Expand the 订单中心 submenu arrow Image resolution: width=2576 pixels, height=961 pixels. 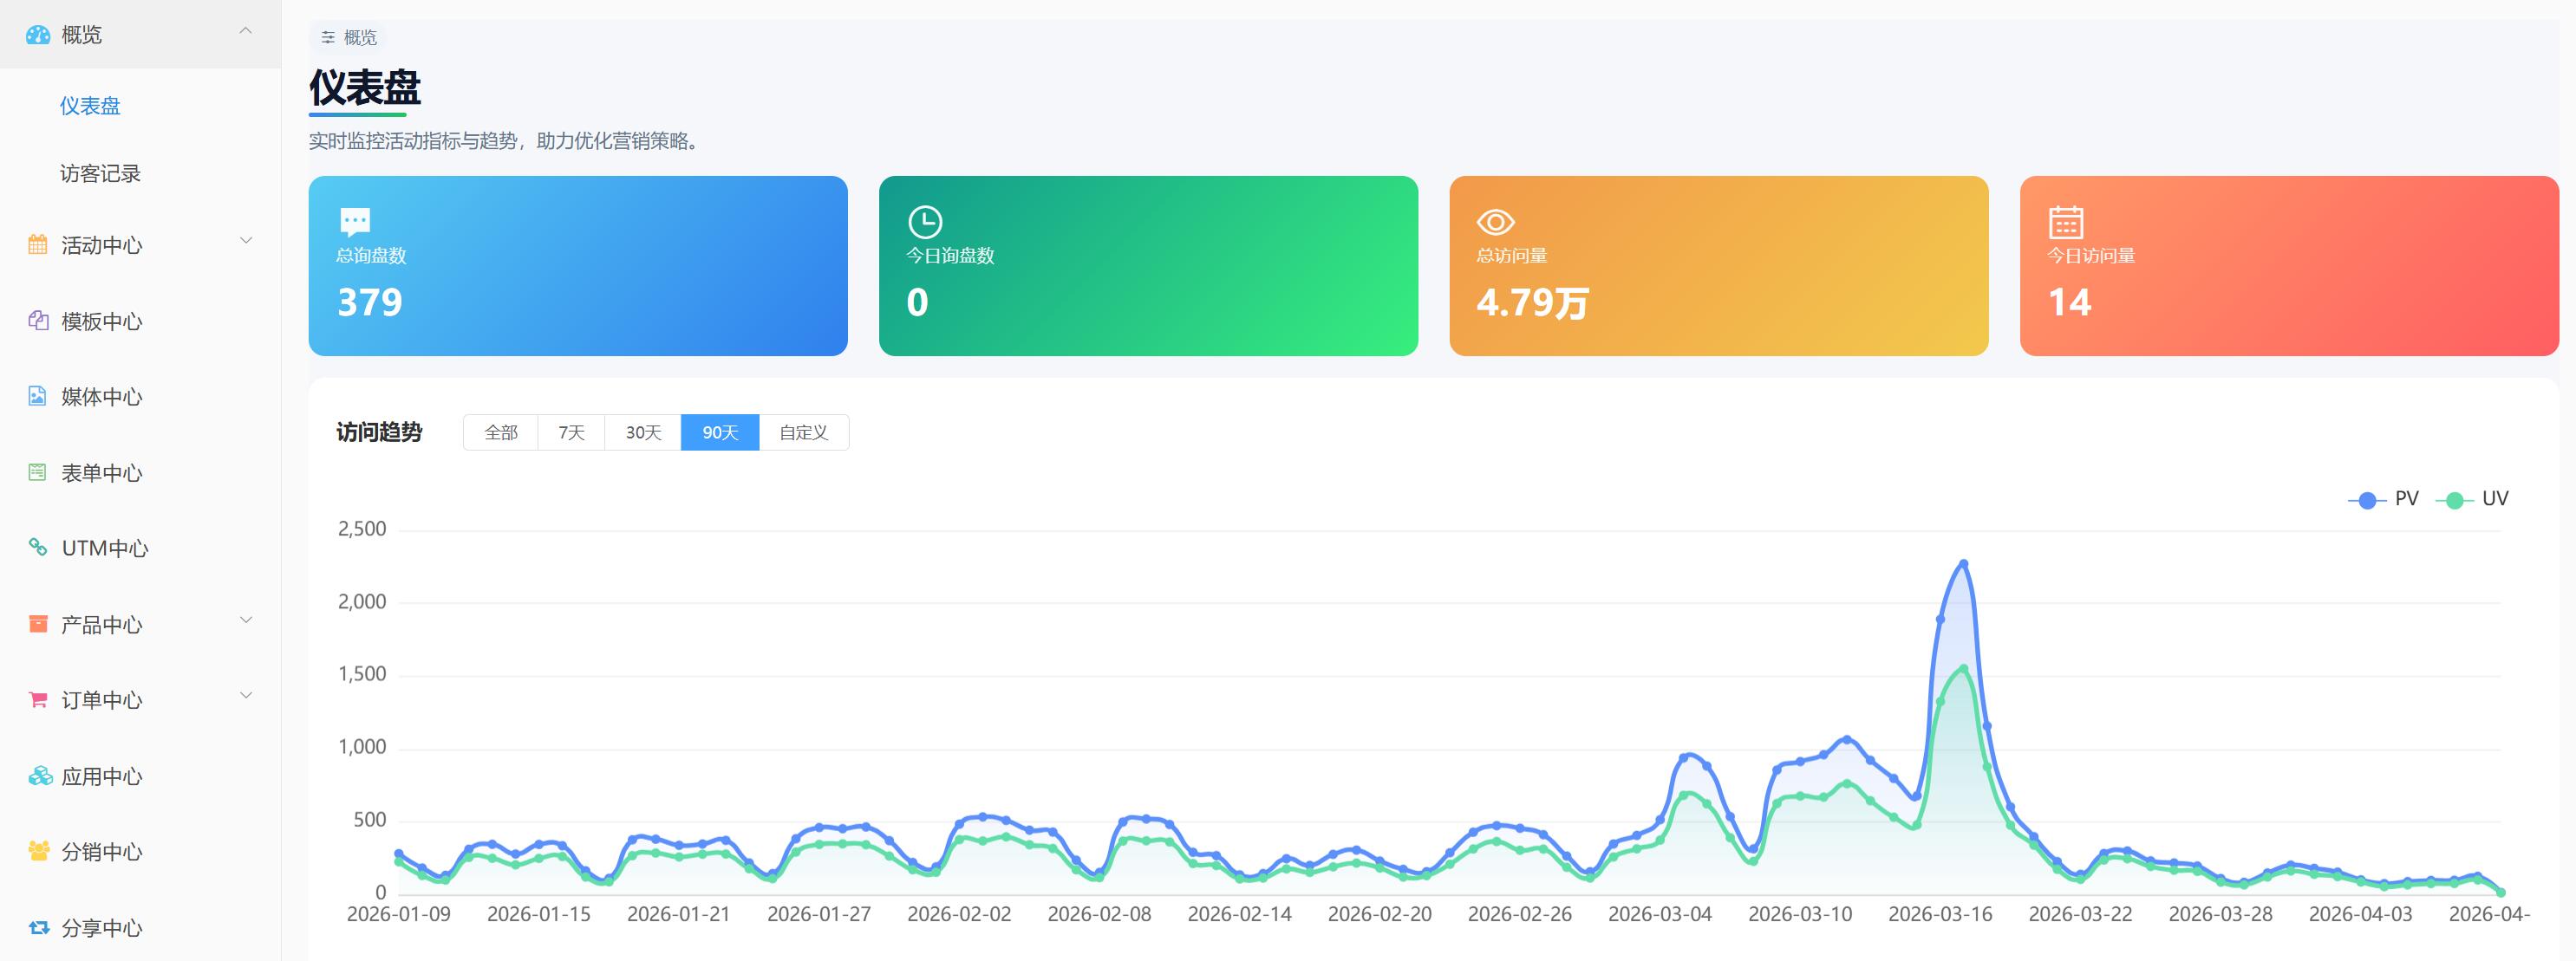coord(246,695)
